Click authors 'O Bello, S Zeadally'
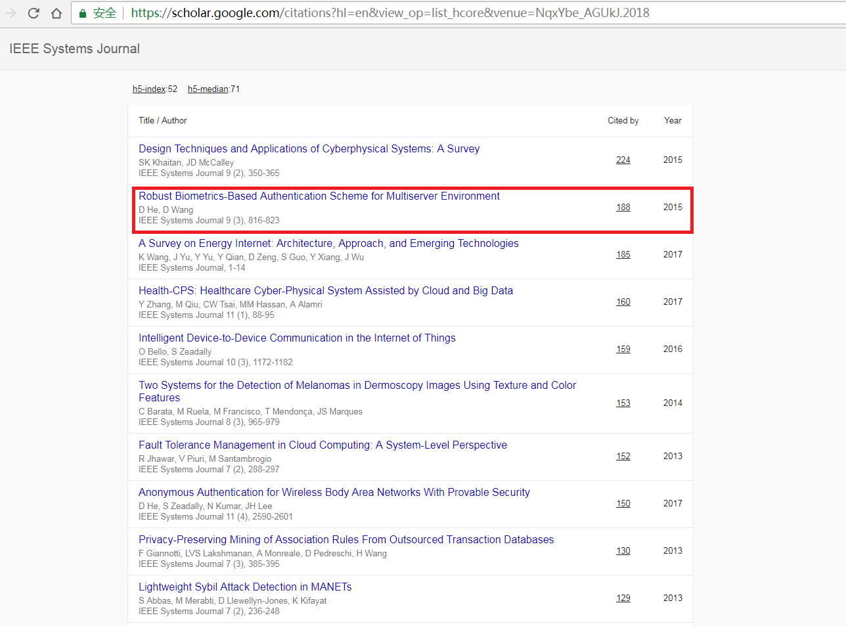 175,352
